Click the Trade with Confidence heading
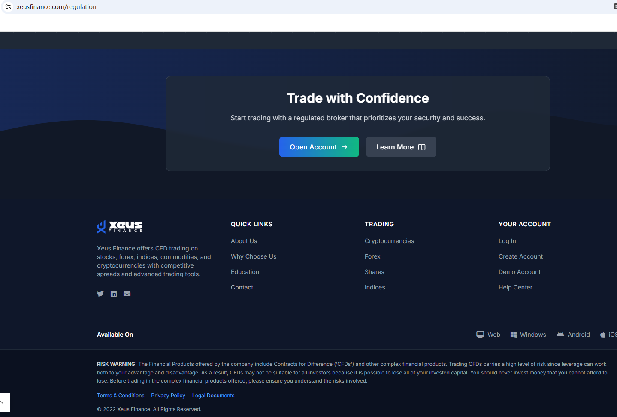Screen dimensions: 617x417 tap(358, 98)
